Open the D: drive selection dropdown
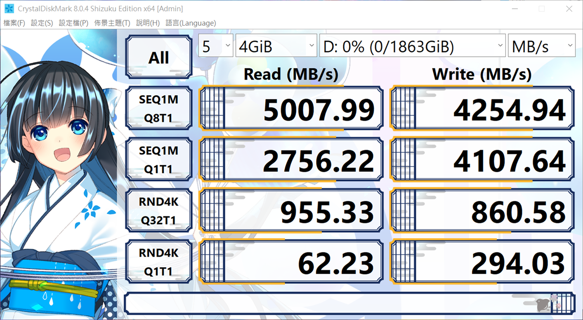583x320 pixels. 412,46
